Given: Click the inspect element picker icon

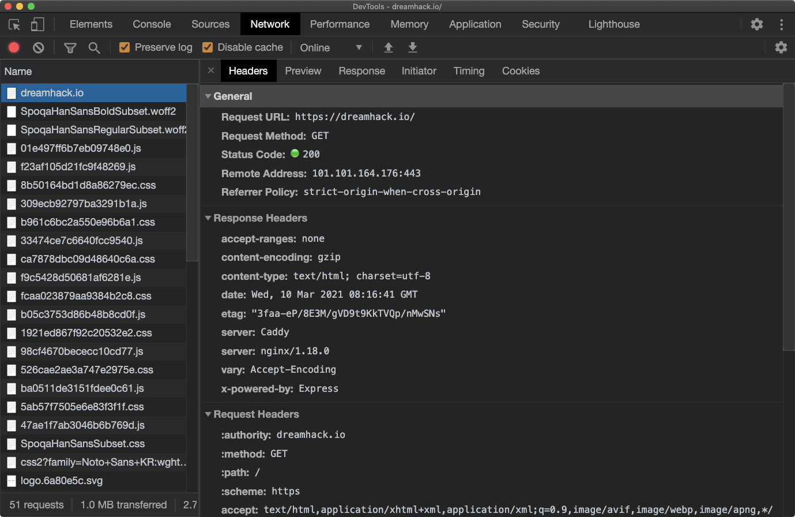Looking at the screenshot, I should [x=14, y=24].
